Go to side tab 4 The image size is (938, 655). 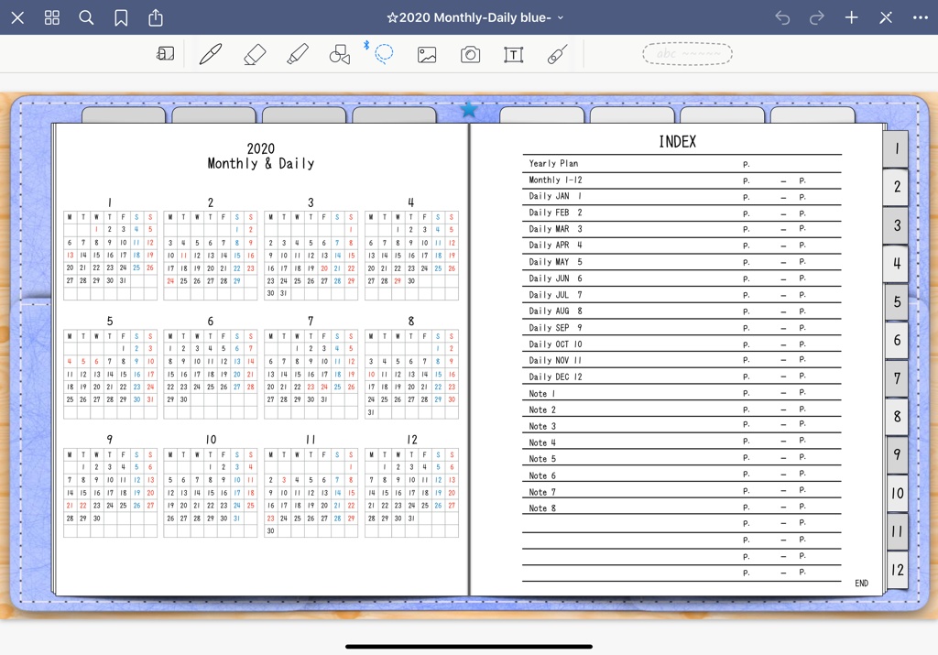(x=896, y=263)
